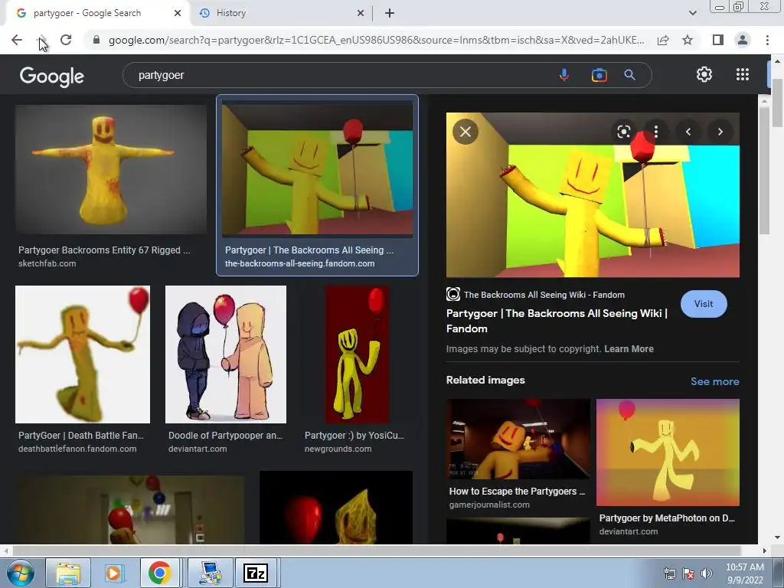
Task: Click the URL address bar
Action: coord(376,40)
